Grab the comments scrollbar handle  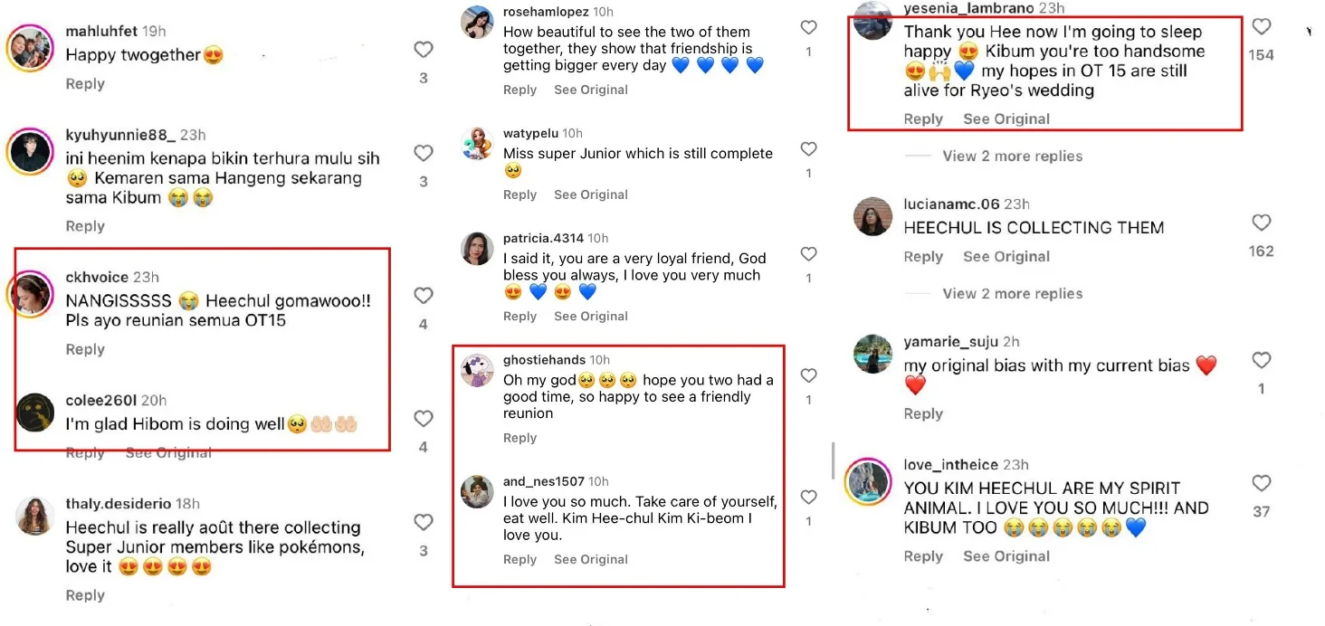pyautogui.click(x=833, y=461)
